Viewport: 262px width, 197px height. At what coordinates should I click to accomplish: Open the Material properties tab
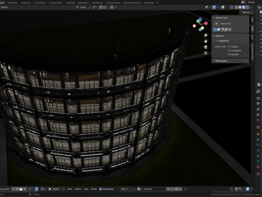[x=258, y=167]
